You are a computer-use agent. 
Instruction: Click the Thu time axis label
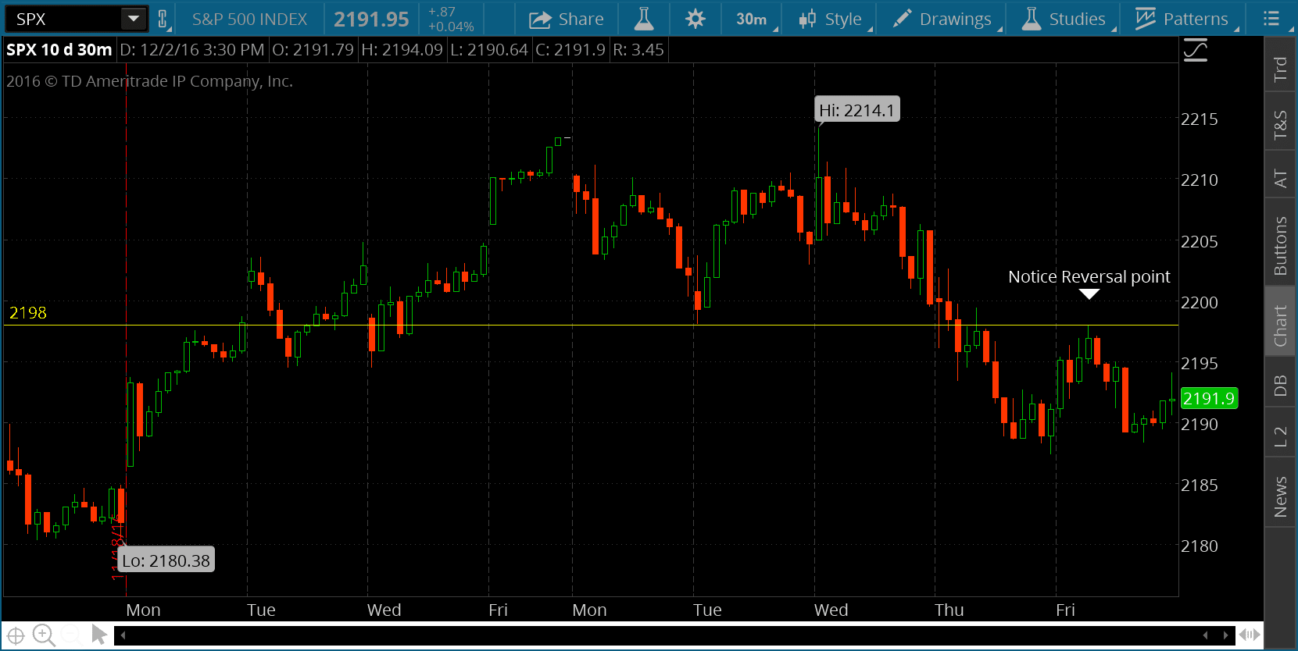tap(949, 610)
